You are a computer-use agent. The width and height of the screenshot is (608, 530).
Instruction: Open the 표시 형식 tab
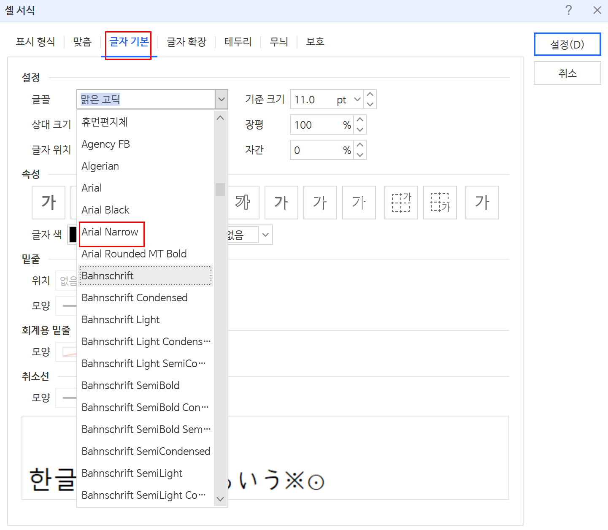coord(35,42)
